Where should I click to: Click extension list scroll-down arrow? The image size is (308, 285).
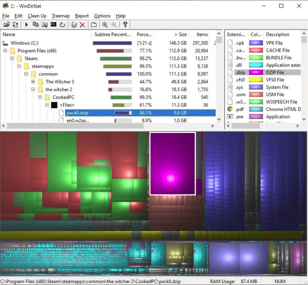pyautogui.click(x=304, y=119)
